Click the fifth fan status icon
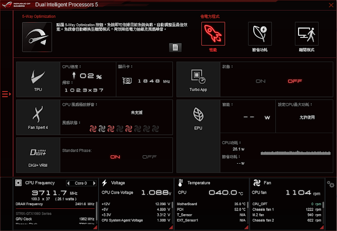This screenshot has height=231, width=337. 128,128
